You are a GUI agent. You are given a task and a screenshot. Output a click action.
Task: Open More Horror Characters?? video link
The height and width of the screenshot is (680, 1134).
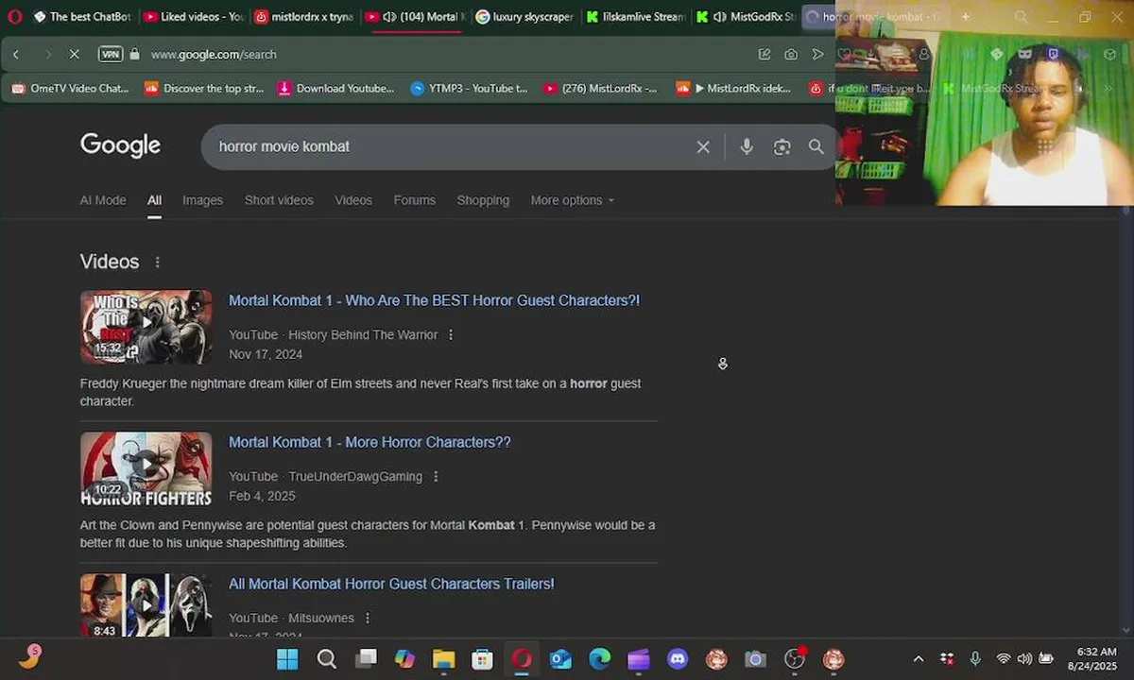[x=369, y=442]
